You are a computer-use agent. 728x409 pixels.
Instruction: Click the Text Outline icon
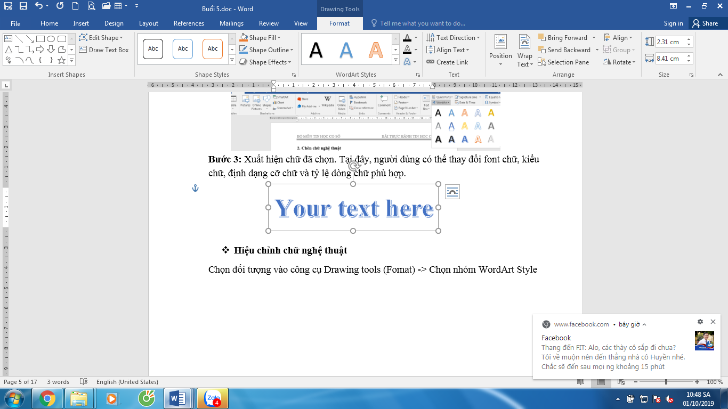408,50
